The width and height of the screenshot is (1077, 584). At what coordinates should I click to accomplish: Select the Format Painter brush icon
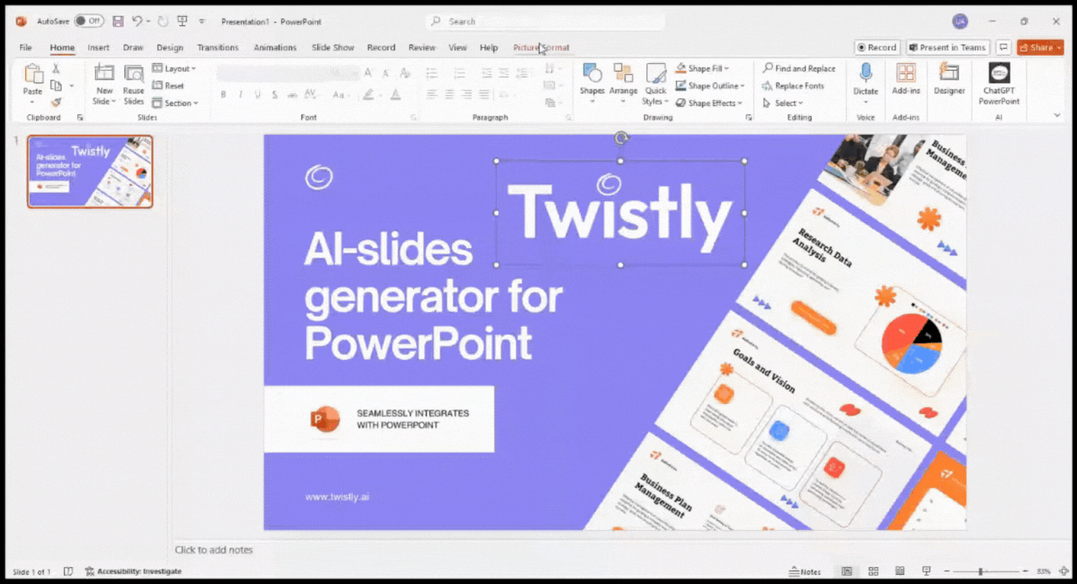pos(56,102)
